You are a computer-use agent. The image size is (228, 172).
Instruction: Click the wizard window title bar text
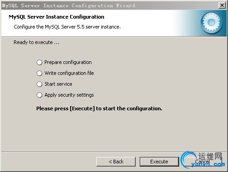click(69, 6)
